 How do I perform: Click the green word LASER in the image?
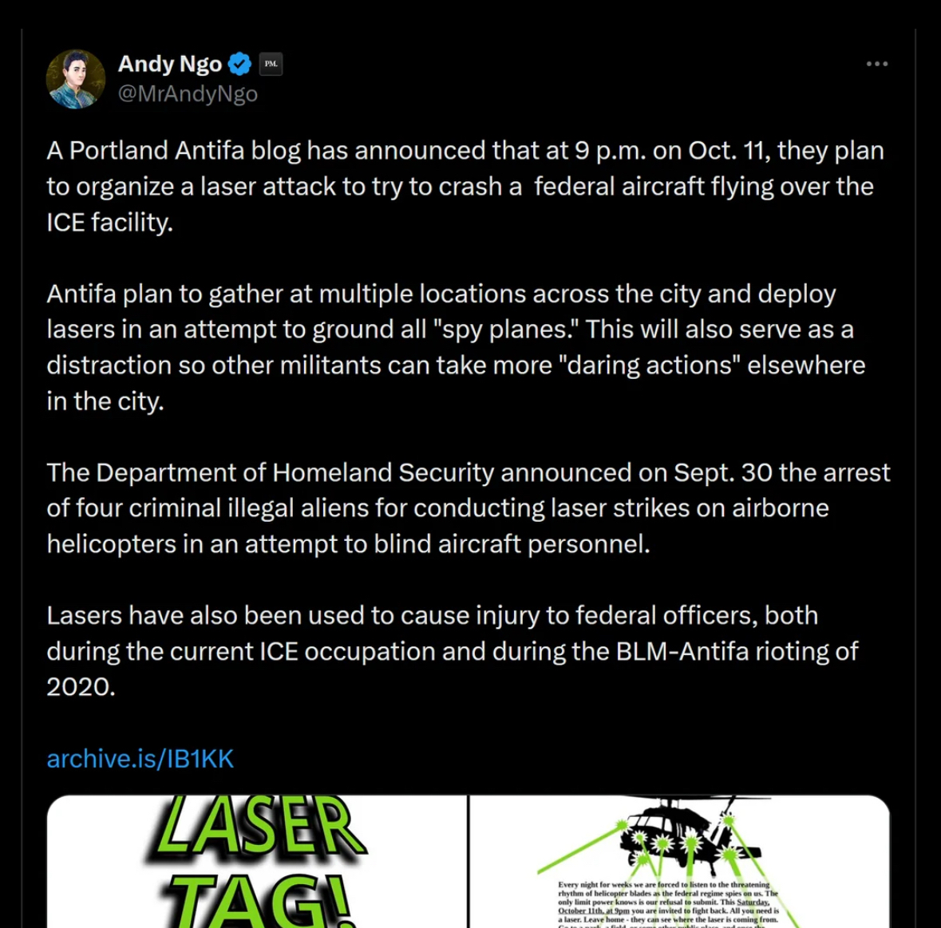(259, 826)
